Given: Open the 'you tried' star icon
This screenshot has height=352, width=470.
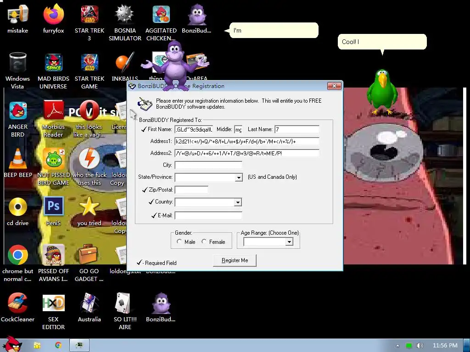Looking at the screenshot, I should pos(90,207).
